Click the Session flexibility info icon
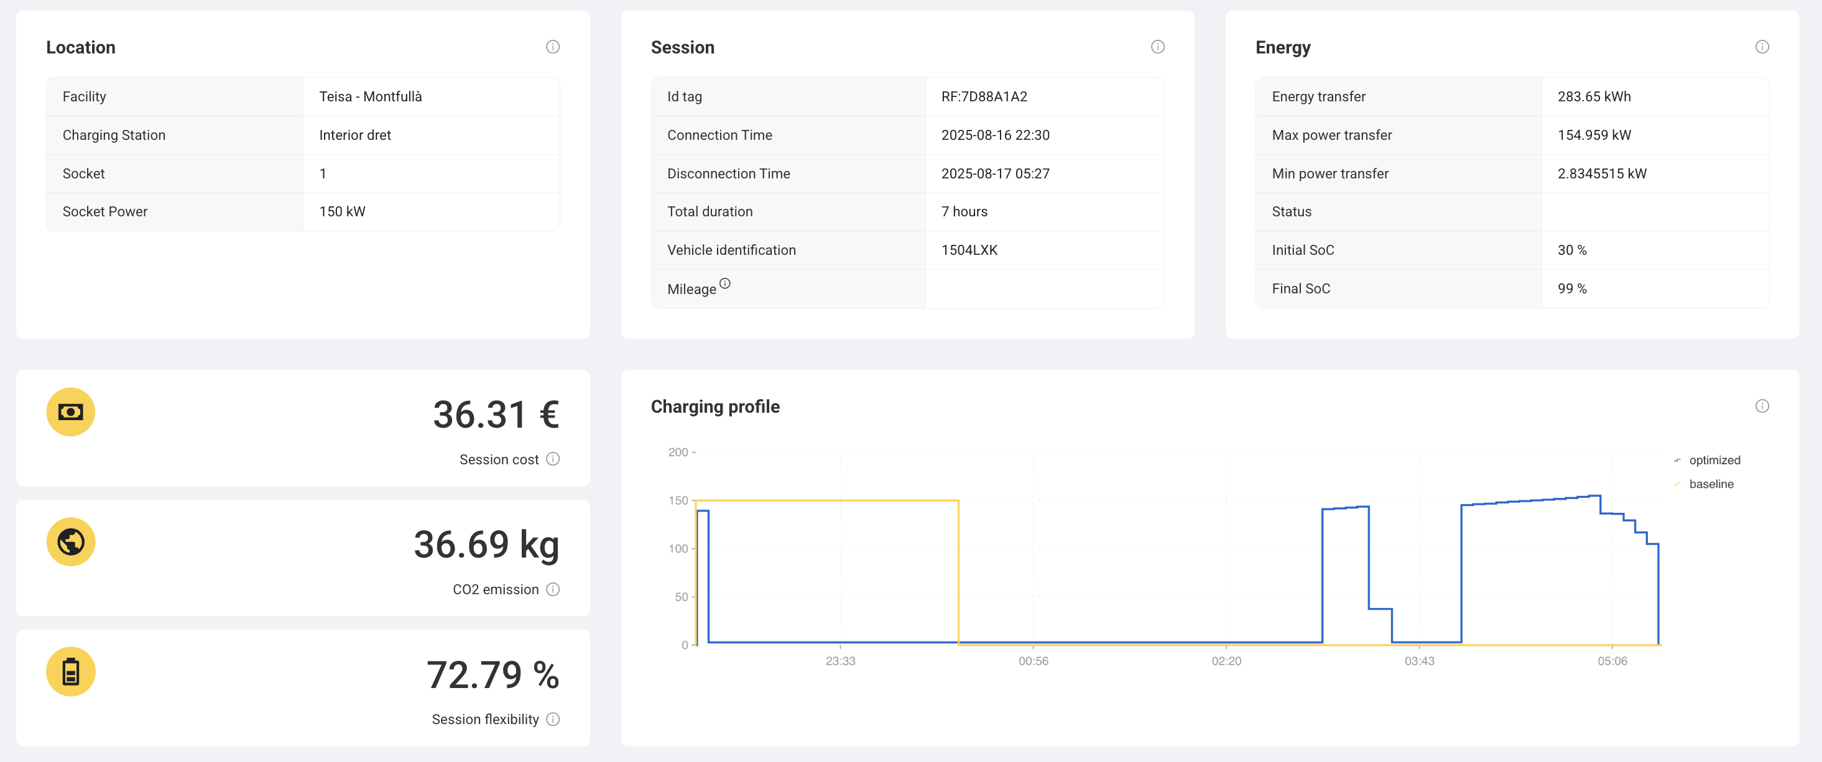The height and width of the screenshot is (762, 1822). click(553, 719)
